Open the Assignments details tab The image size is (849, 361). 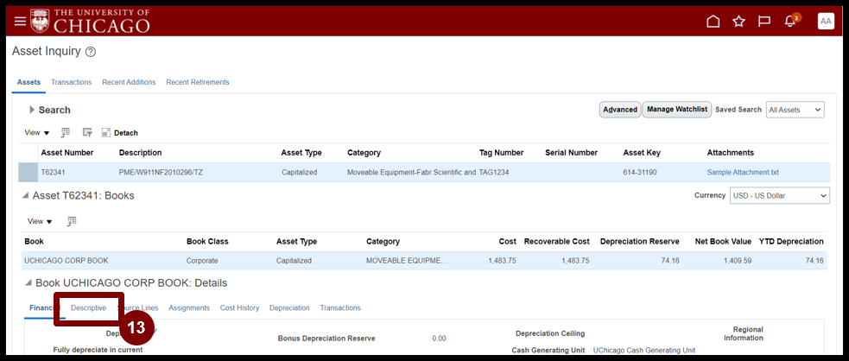tap(189, 307)
